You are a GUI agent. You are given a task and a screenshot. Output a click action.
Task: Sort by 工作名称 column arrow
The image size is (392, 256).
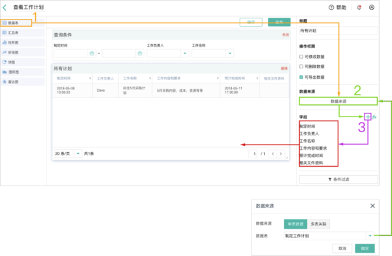(x=150, y=78)
